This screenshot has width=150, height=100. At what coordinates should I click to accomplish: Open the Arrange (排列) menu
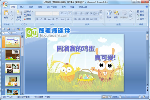point(116,15)
